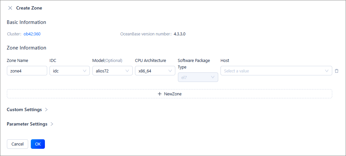Click the down arrow in the Host selector
This screenshot has width=346, height=156.
point(327,71)
